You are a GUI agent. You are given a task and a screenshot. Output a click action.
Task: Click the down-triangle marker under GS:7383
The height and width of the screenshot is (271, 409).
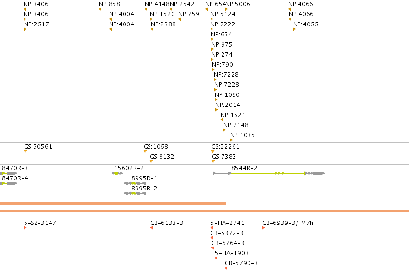213,162
